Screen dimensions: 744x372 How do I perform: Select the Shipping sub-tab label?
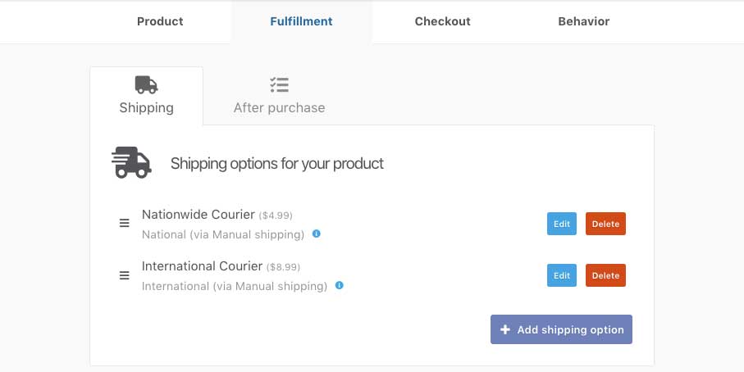click(x=147, y=107)
